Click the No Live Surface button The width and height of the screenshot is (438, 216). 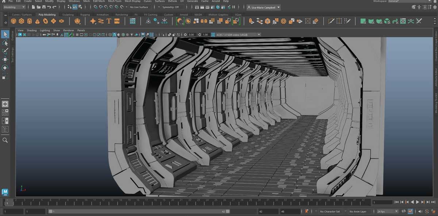point(139,7)
